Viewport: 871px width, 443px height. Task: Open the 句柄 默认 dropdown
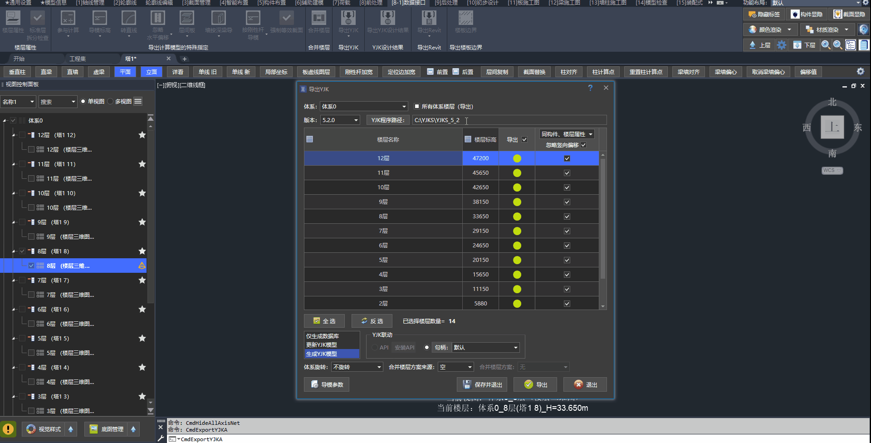[x=485, y=348]
